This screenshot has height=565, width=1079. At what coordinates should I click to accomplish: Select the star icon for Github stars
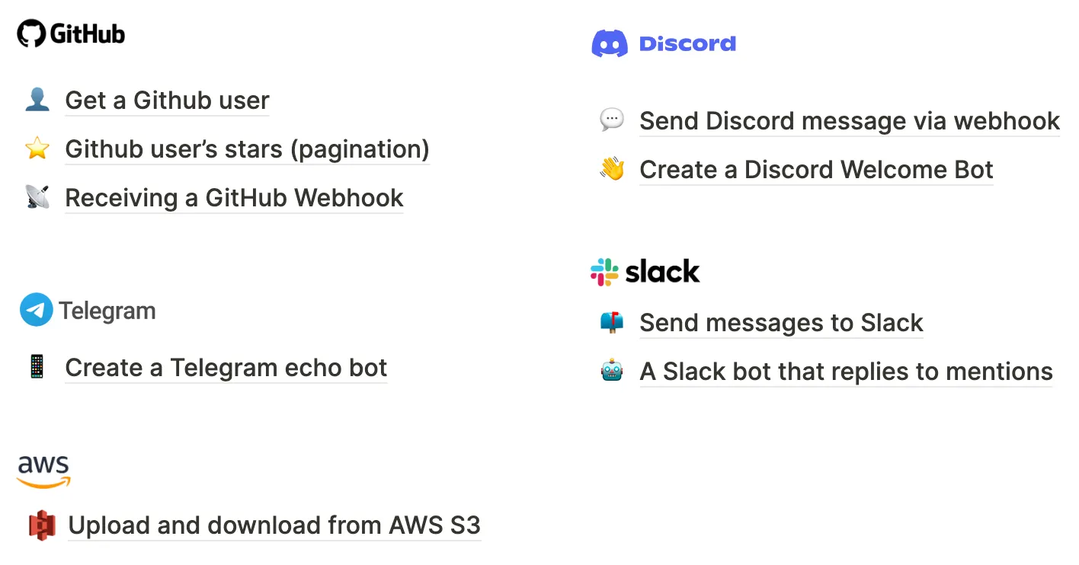[x=37, y=148]
